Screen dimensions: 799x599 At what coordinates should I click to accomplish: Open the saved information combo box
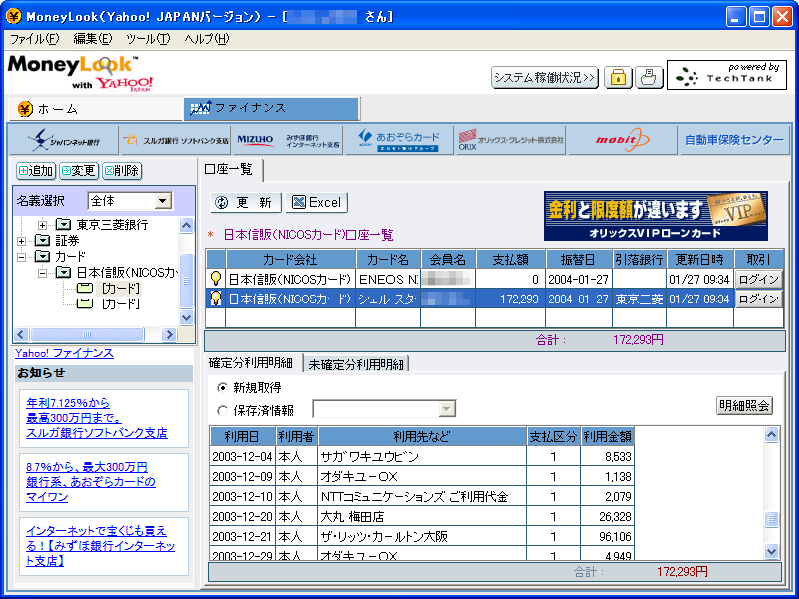point(385,409)
